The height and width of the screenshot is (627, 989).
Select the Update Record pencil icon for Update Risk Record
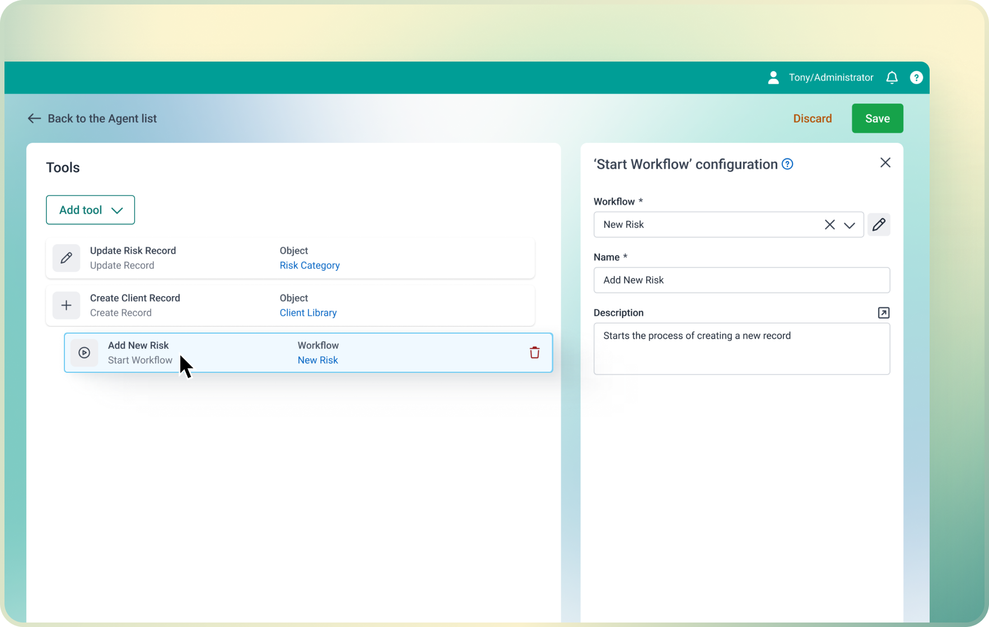(66, 258)
